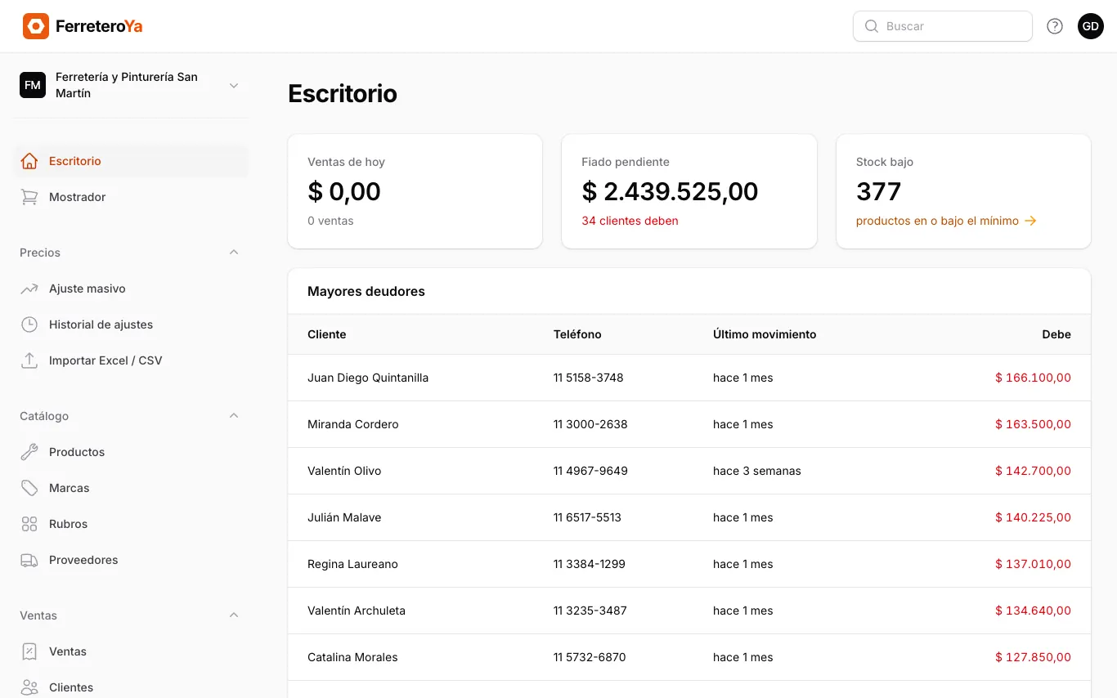This screenshot has width=1117, height=698.
Task: Navigate to Proveedores in the sidebar
Action: (x=131, y=560)
